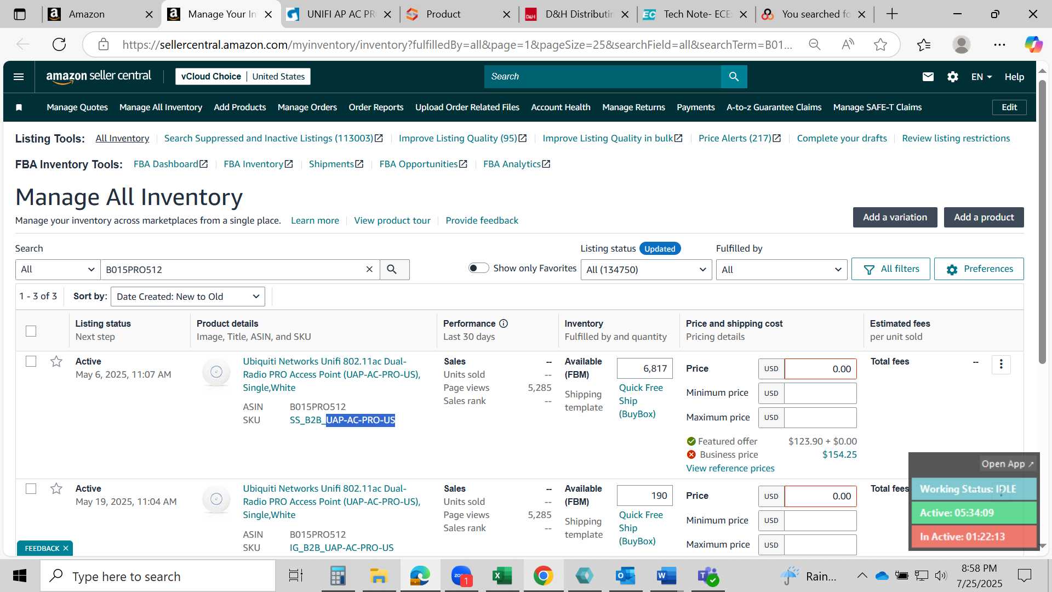The height and width of the screenshot is (592, 1052).
Task: Click Edit on the nav bar
Action: (1009, 107)
